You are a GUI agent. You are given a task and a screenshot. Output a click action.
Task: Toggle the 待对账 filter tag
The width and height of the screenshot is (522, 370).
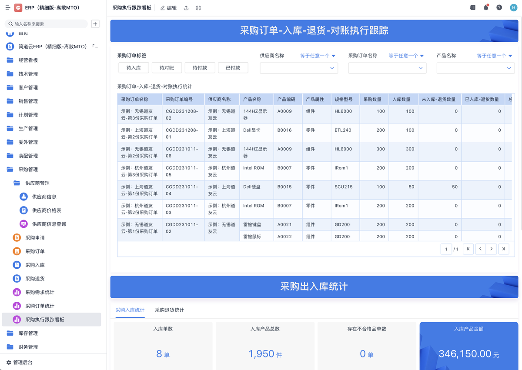(x=167, y=68)
